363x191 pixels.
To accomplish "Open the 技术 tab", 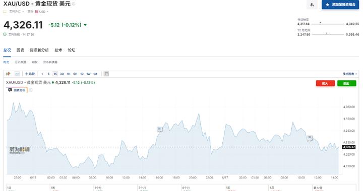I will point(58,50).
